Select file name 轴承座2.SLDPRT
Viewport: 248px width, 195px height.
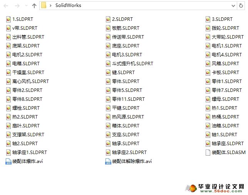click(x=129, y=153)
